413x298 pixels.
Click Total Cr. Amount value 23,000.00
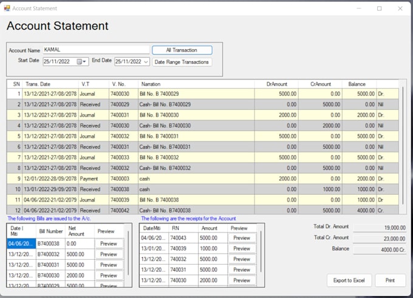coord(379,239)
